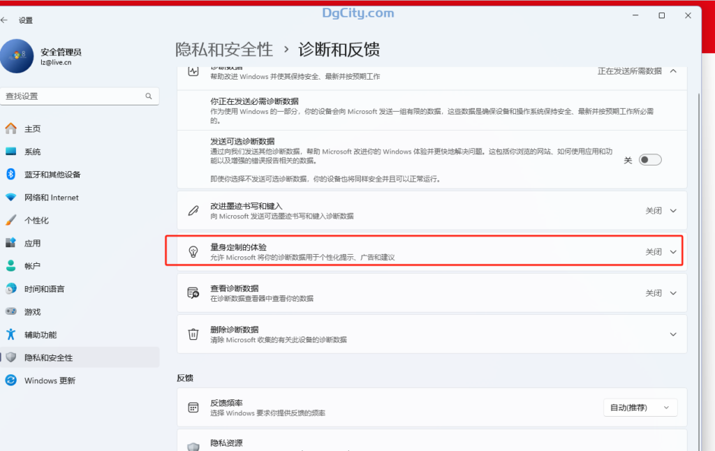Toggle the 关 switch for optional diagnostic data
Image resolution: width=715 pixels, height=451 pixels.
(649, 159)
